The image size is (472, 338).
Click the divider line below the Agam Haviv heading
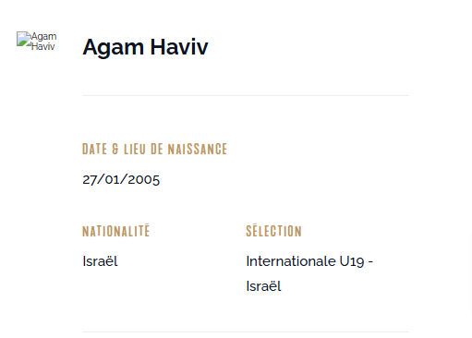246,95
